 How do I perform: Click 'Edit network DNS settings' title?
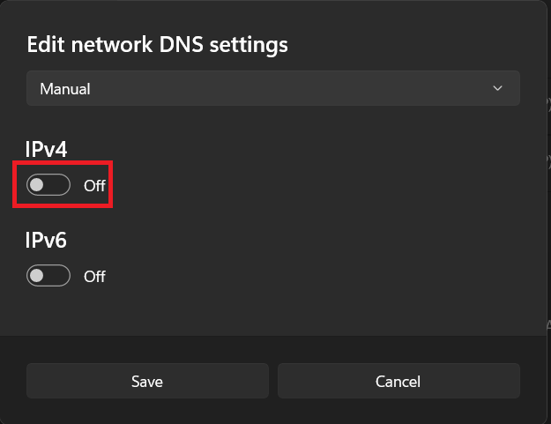tap(158, 44)
